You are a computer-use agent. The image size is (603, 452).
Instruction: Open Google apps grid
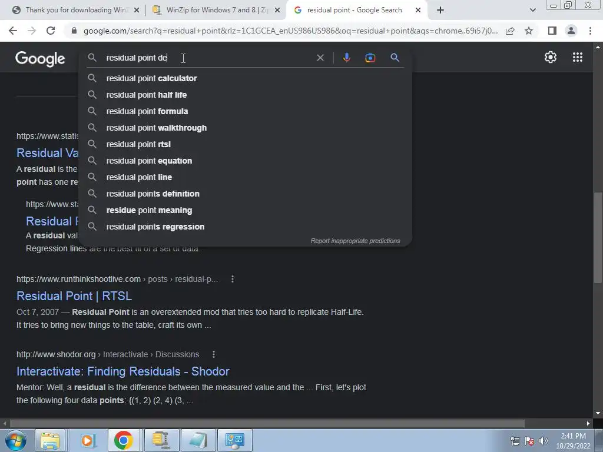577,57
